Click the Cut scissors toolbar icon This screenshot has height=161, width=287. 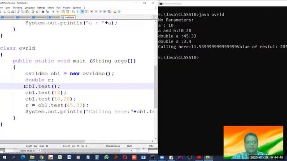(18, 12)
